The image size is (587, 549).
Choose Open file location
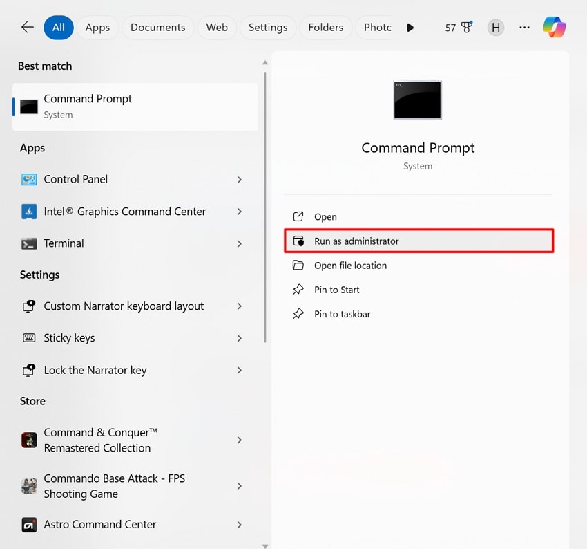pos(419,266)
